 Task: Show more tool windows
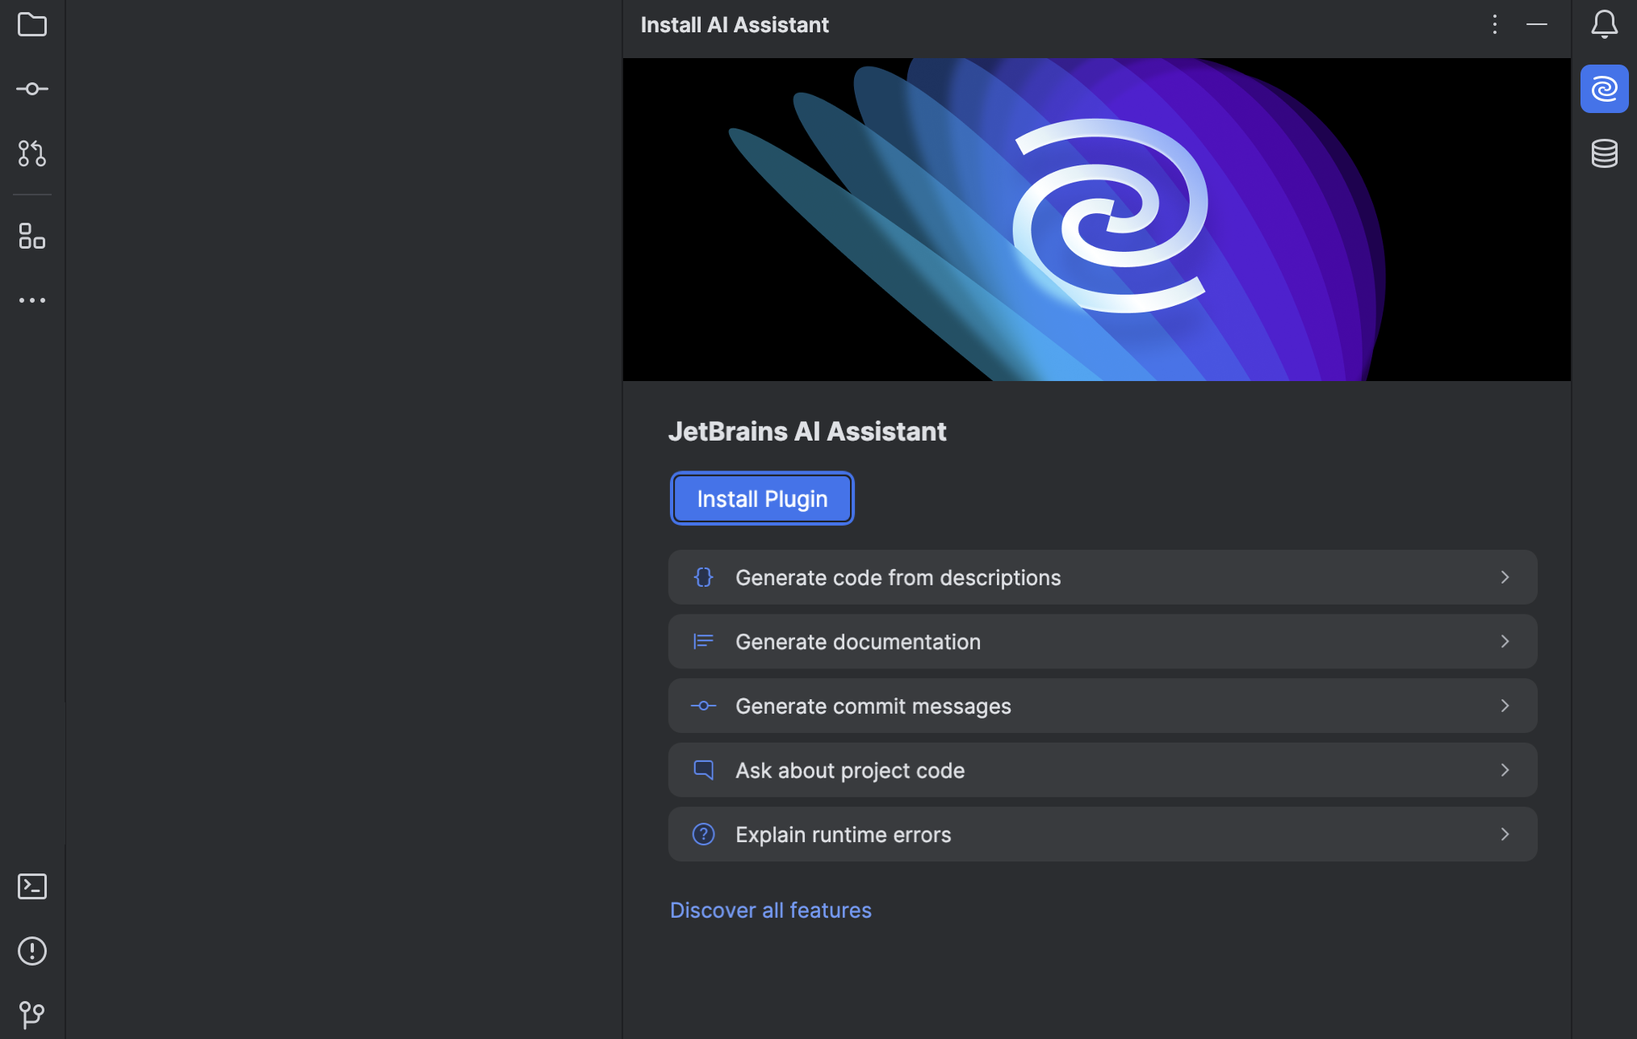(32, 300)
